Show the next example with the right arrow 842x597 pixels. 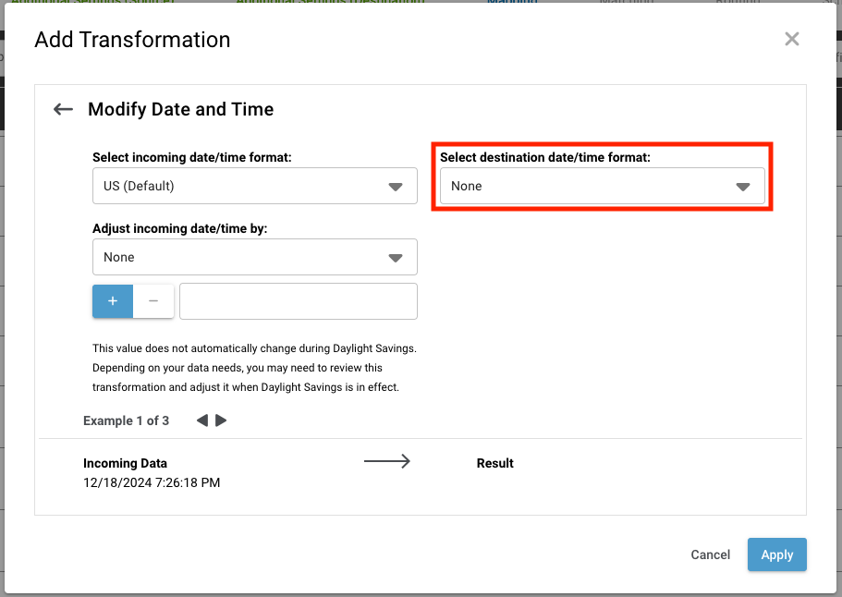221,420
